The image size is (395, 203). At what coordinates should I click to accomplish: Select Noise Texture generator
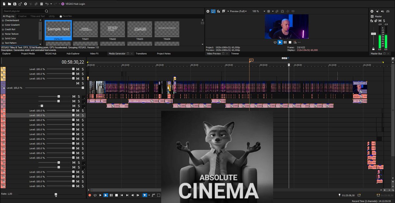pos(12,34)
